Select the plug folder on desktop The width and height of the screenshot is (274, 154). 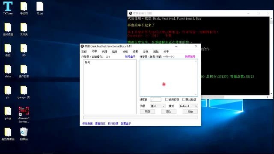tap(8, 113)
